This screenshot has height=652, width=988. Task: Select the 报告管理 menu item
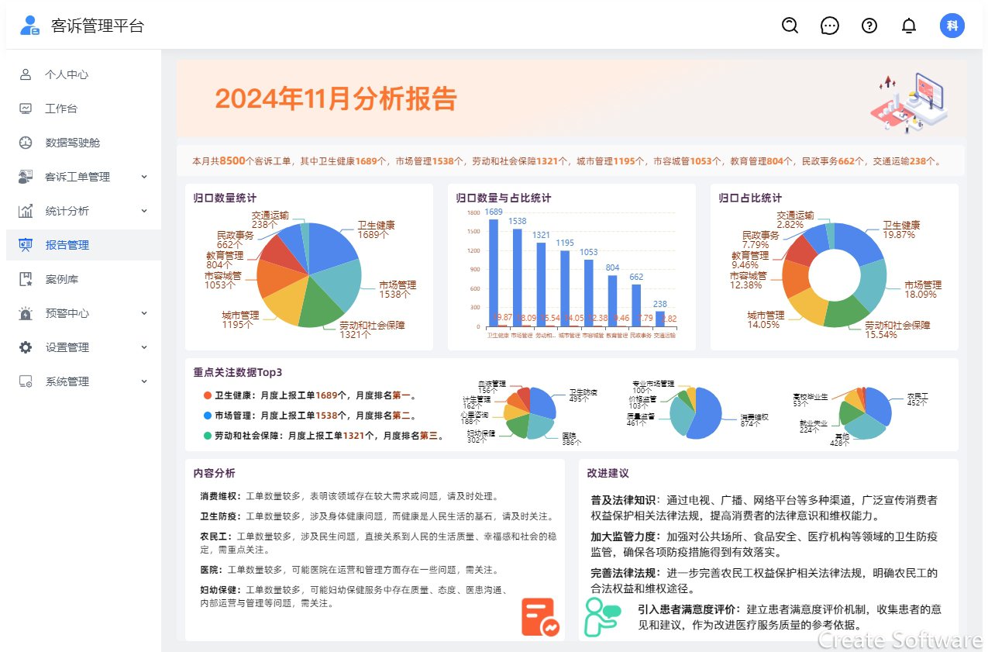pos(66,245)
